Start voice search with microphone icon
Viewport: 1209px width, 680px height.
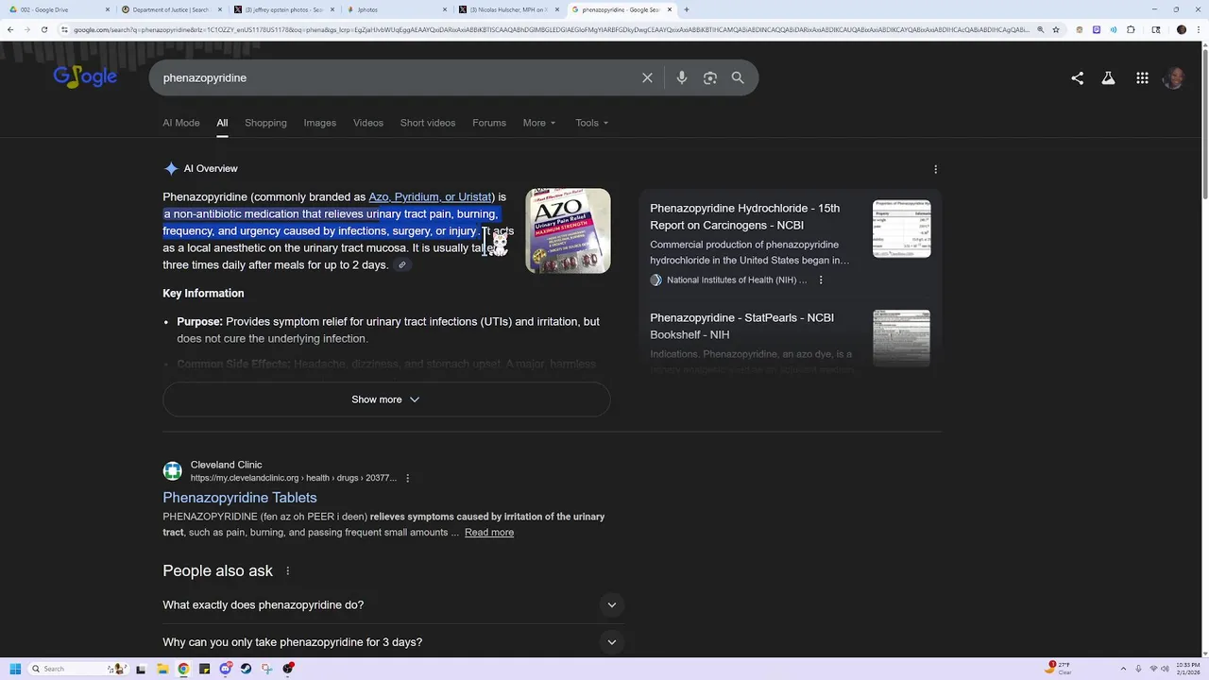click(681, 77)
